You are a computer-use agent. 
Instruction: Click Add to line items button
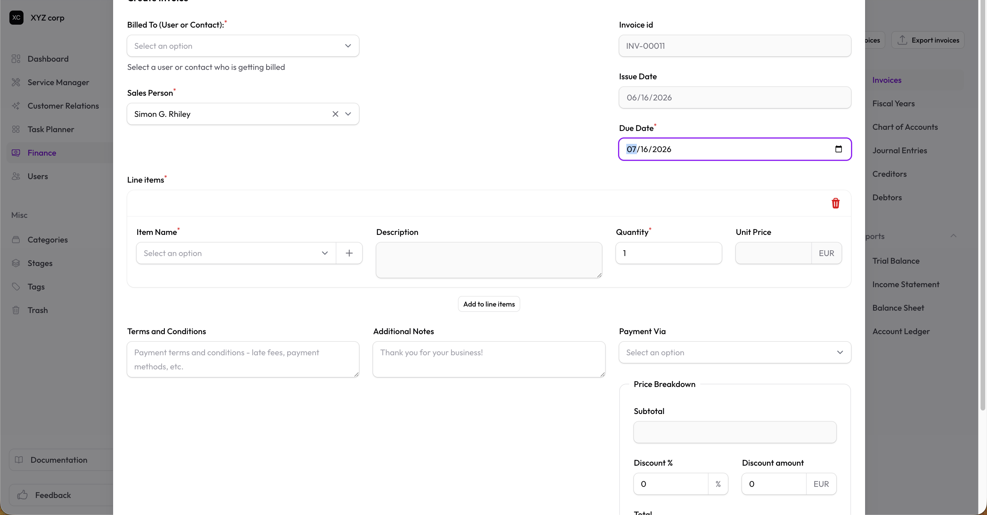click(489, 304)
